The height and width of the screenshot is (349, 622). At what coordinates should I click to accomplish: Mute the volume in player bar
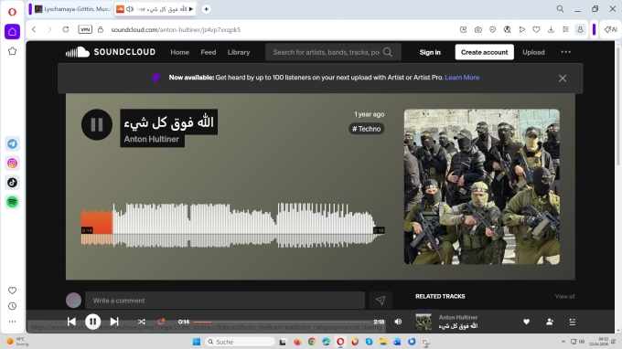398,322
